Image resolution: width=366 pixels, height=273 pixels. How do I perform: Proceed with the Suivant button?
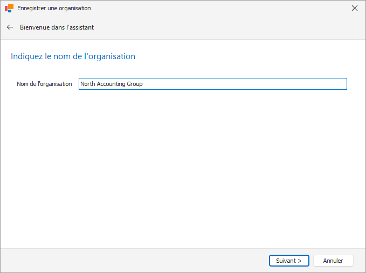pos(289,261)
